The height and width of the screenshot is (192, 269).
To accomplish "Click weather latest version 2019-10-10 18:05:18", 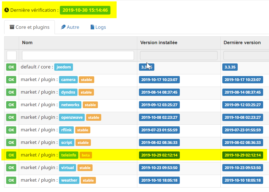I will pyautogui.click(x=243, y=180).
